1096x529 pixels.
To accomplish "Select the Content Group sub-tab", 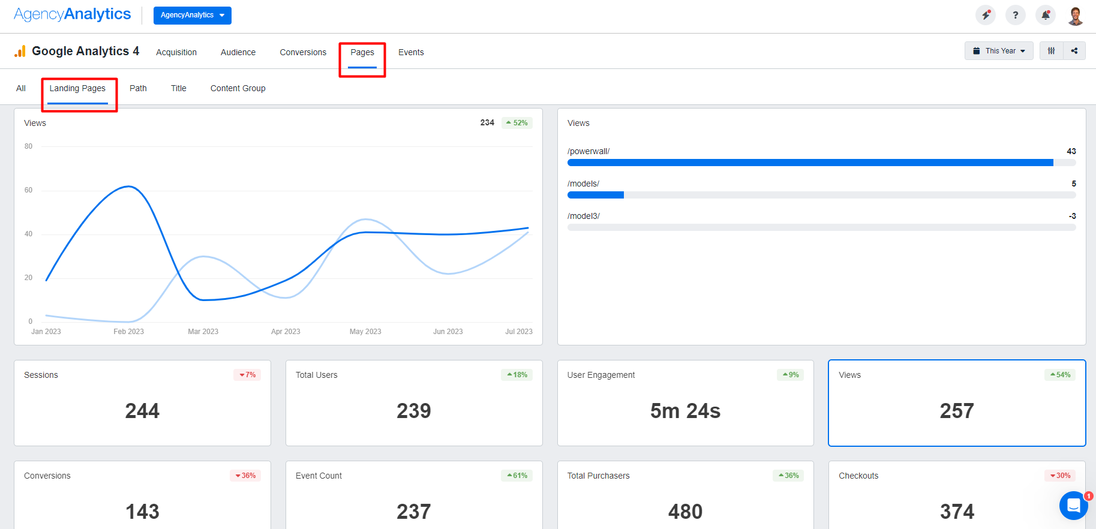I will (238, 88).
